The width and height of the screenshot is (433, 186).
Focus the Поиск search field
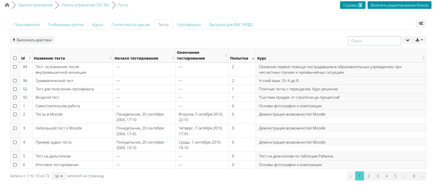point(374,41)
